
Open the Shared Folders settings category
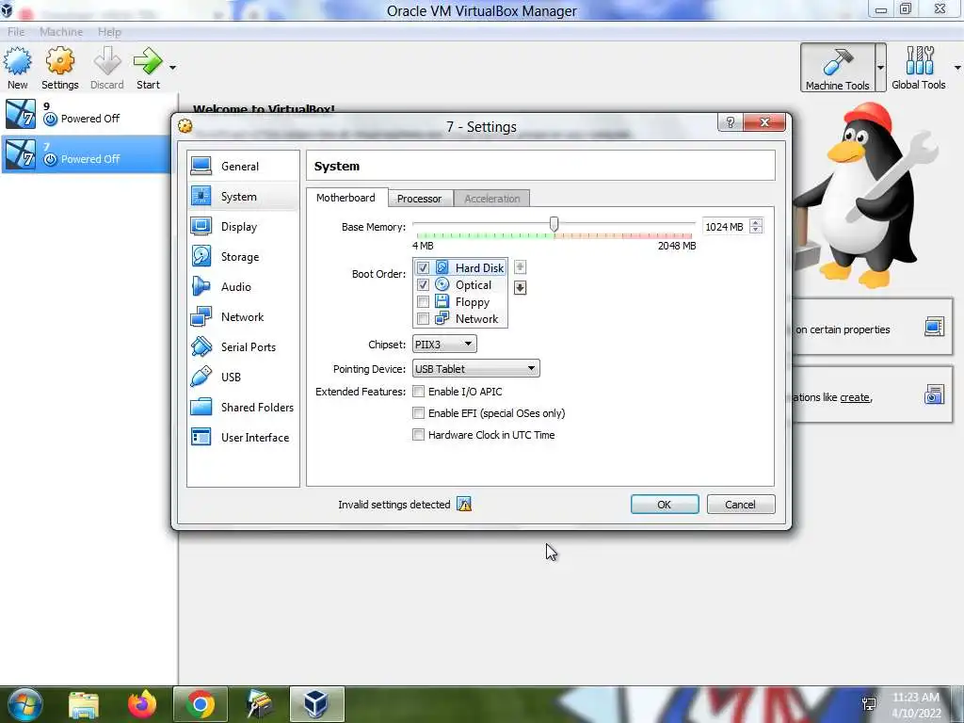(x=244, y=407)
